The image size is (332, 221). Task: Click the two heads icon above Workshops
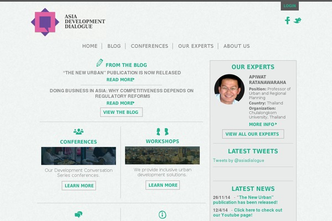162,131
